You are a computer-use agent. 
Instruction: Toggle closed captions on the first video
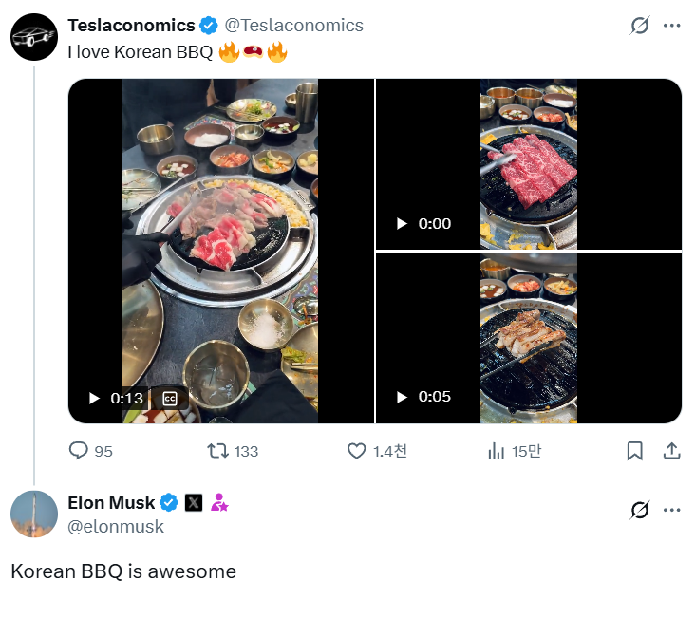tap(170, 399)
